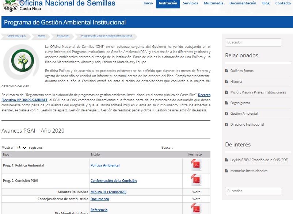The width and height of the screenshot is (293, 214).
Task: Open the Mostrar registros count dropdown
Action: 21,148
